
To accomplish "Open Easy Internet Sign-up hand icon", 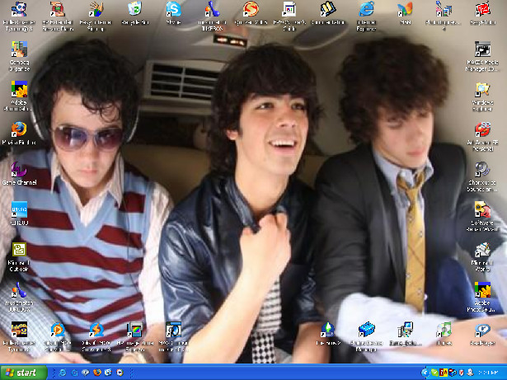I will 96,9.
